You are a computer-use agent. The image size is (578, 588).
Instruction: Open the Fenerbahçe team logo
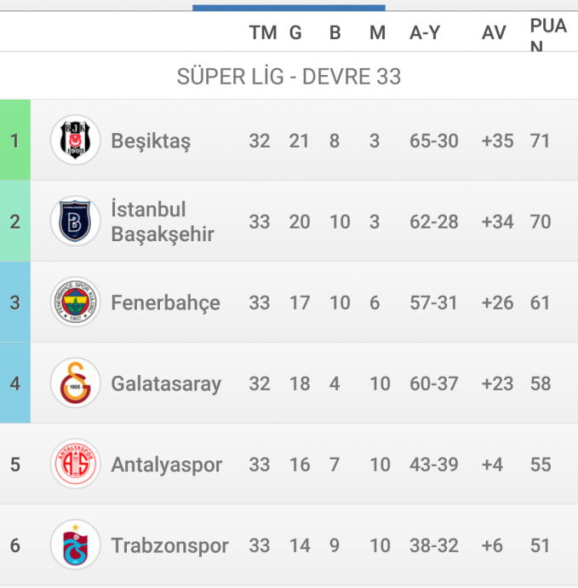click(75, 302)
